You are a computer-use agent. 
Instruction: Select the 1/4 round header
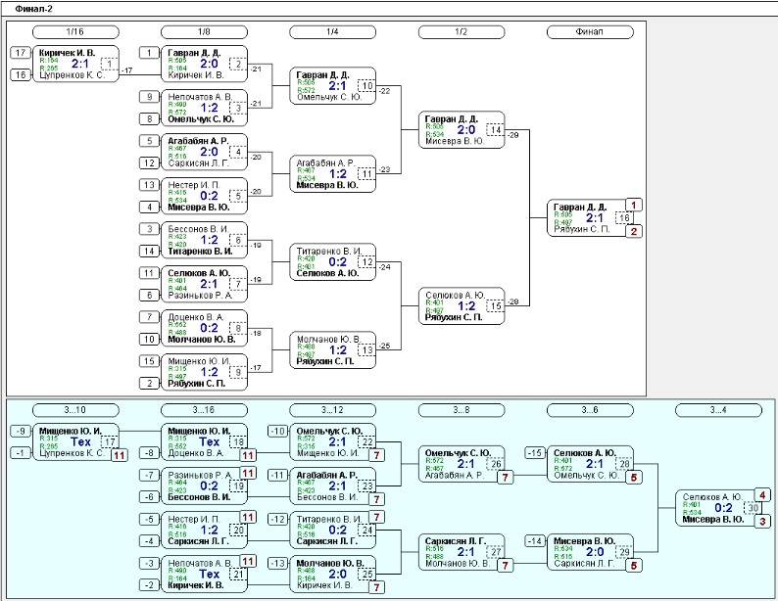click(x=332, y=32)
